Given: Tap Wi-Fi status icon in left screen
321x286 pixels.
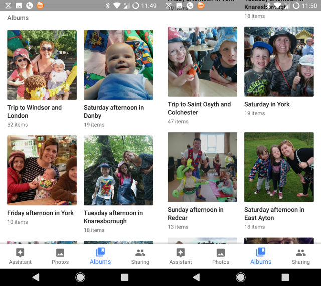Looking at the screenshot, I should point(117,6).
